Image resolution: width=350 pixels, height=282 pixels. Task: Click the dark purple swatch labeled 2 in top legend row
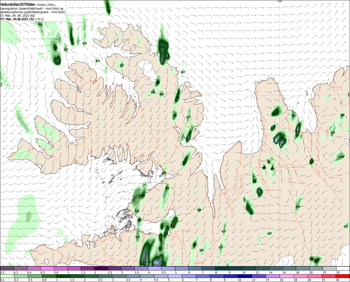click(x=101, y=268)
